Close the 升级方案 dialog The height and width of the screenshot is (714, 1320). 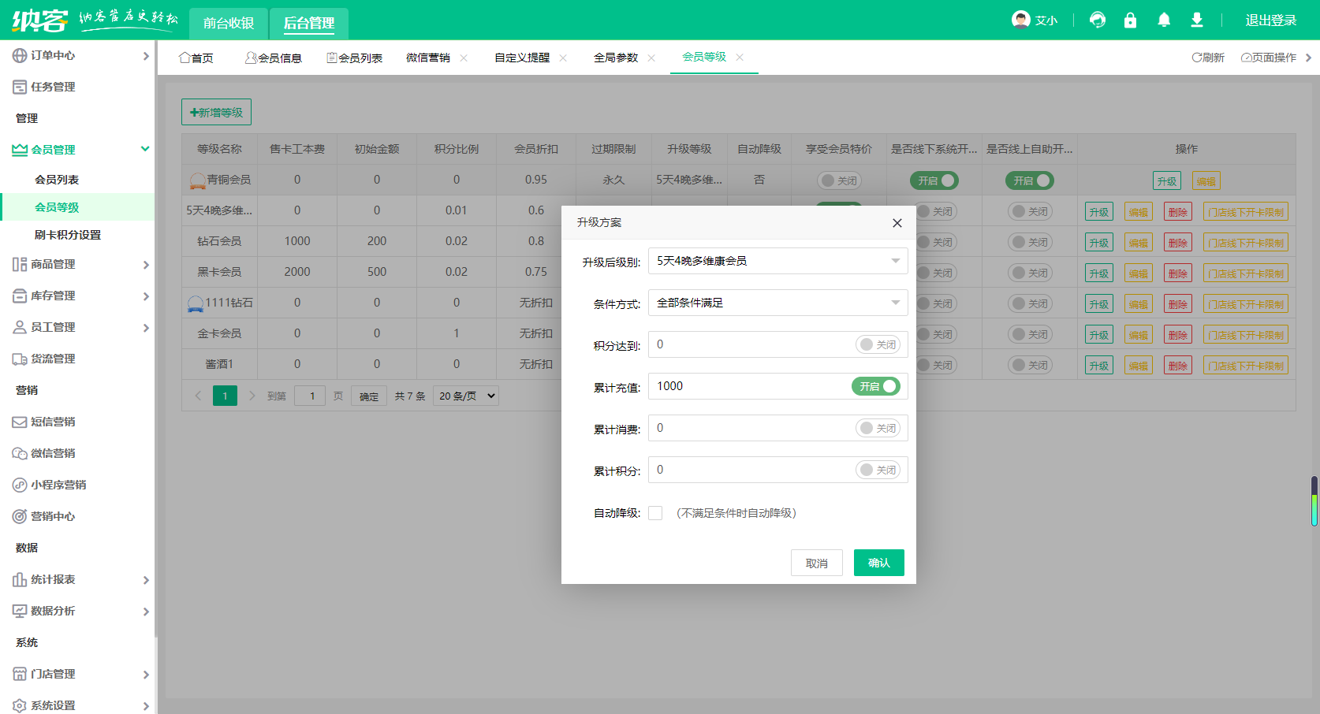click(x=897, y=223)
